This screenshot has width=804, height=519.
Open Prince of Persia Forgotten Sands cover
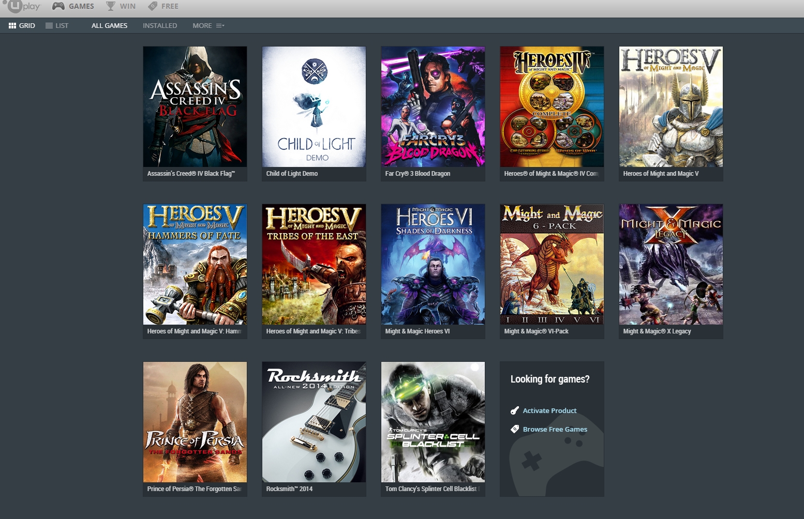[x=195, y=422]
